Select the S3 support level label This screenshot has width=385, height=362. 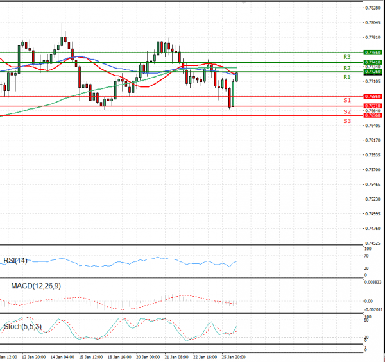346,121
